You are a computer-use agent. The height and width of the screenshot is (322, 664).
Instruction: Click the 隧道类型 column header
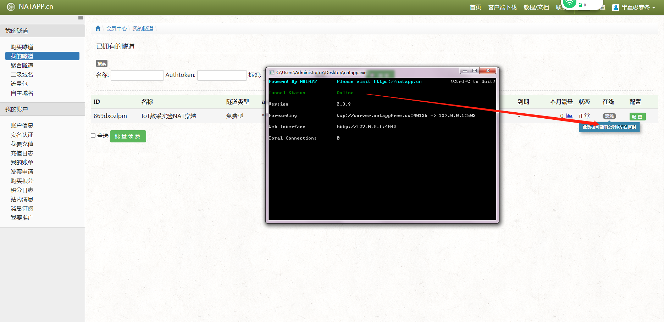238,102
